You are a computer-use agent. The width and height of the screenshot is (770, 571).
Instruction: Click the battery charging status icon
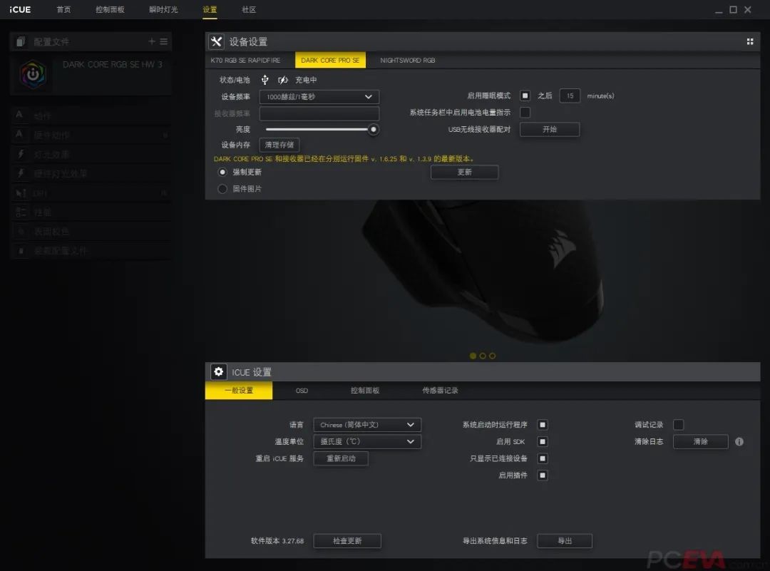(283, 80)
